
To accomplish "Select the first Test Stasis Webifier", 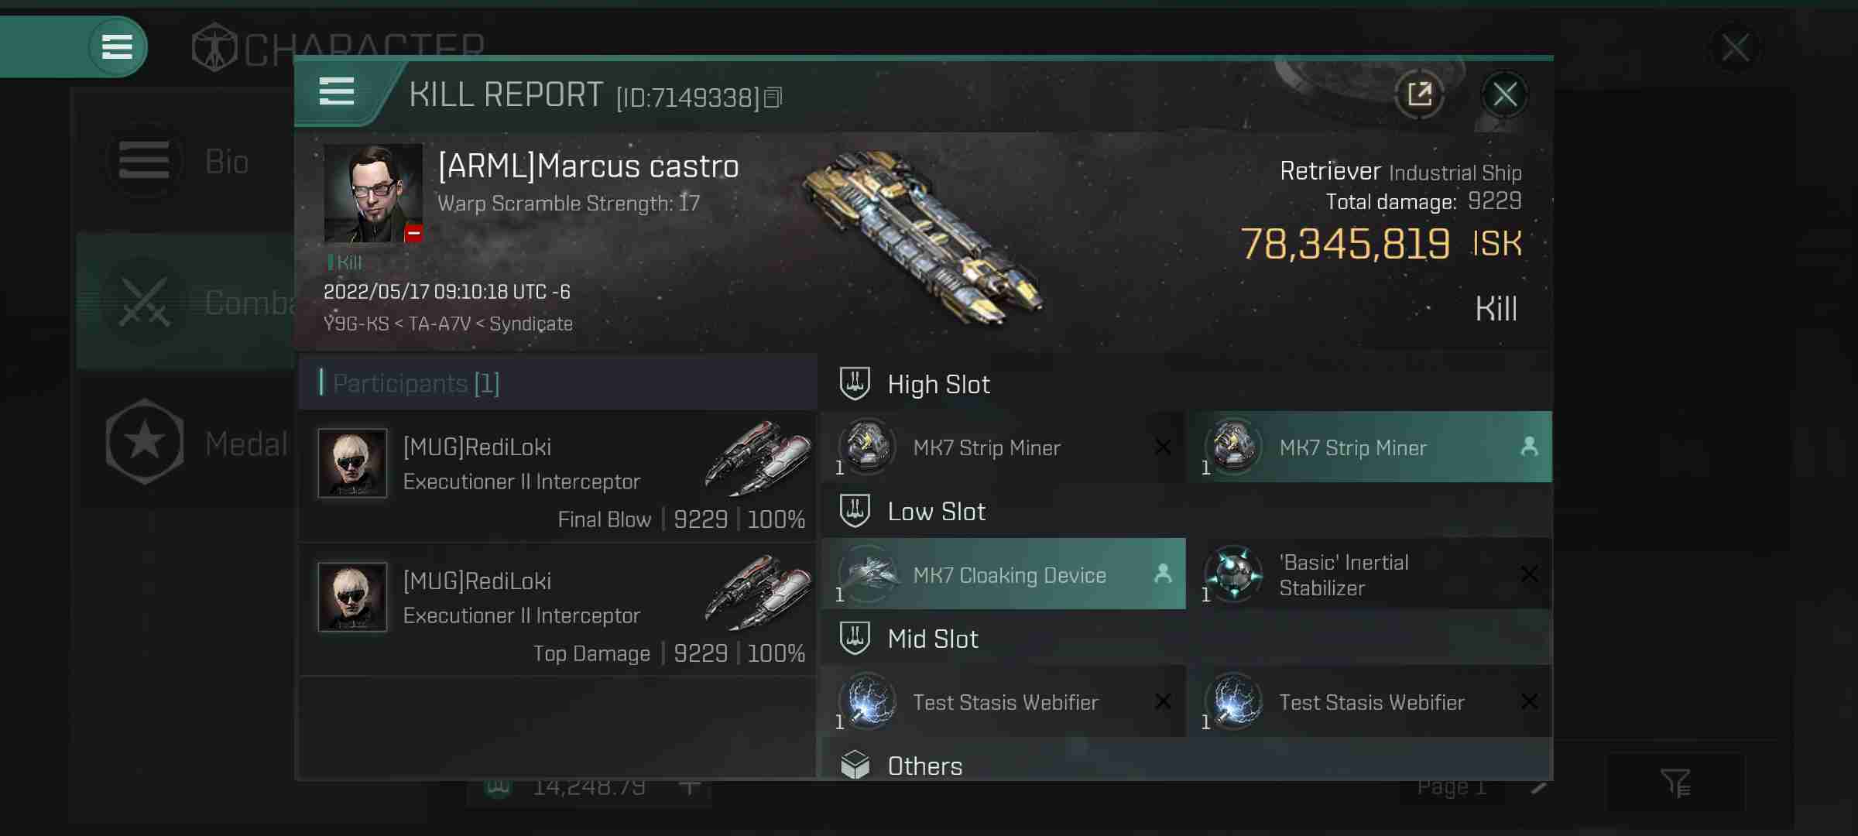I will click(x=1003, y=701).
